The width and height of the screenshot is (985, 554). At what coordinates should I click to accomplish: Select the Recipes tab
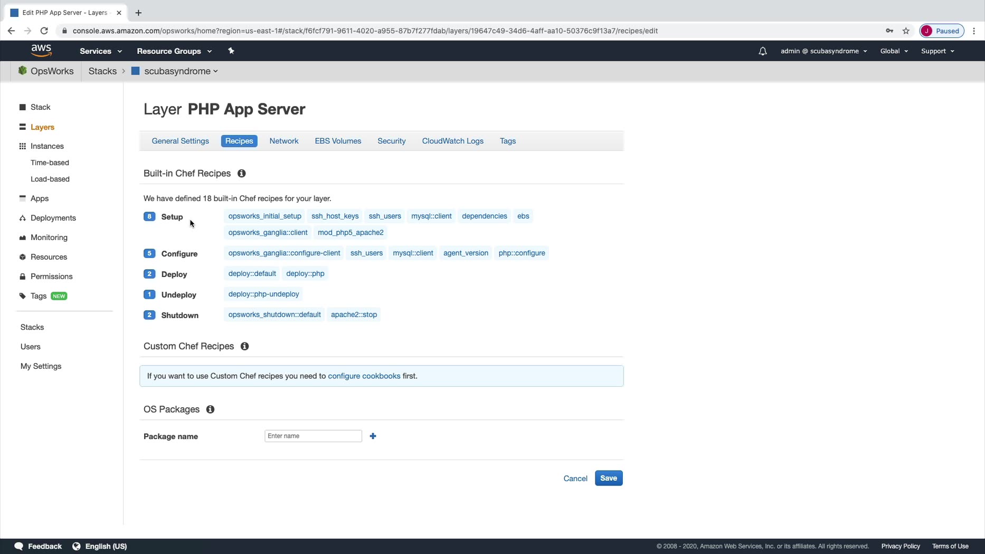click(x=239, y=141)
